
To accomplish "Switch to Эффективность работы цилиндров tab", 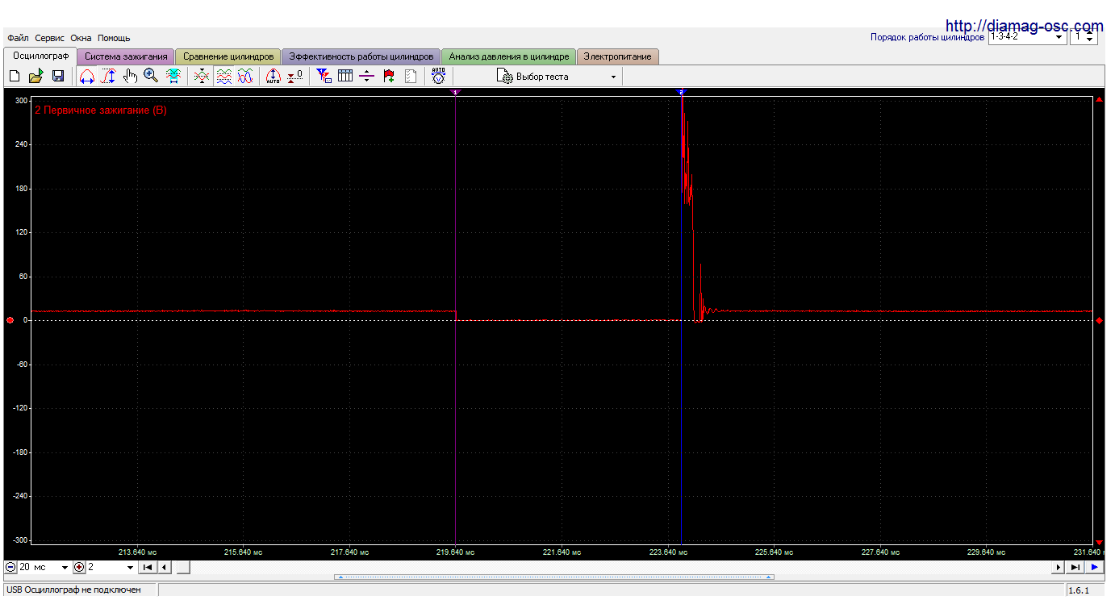I will click(361, 56).
